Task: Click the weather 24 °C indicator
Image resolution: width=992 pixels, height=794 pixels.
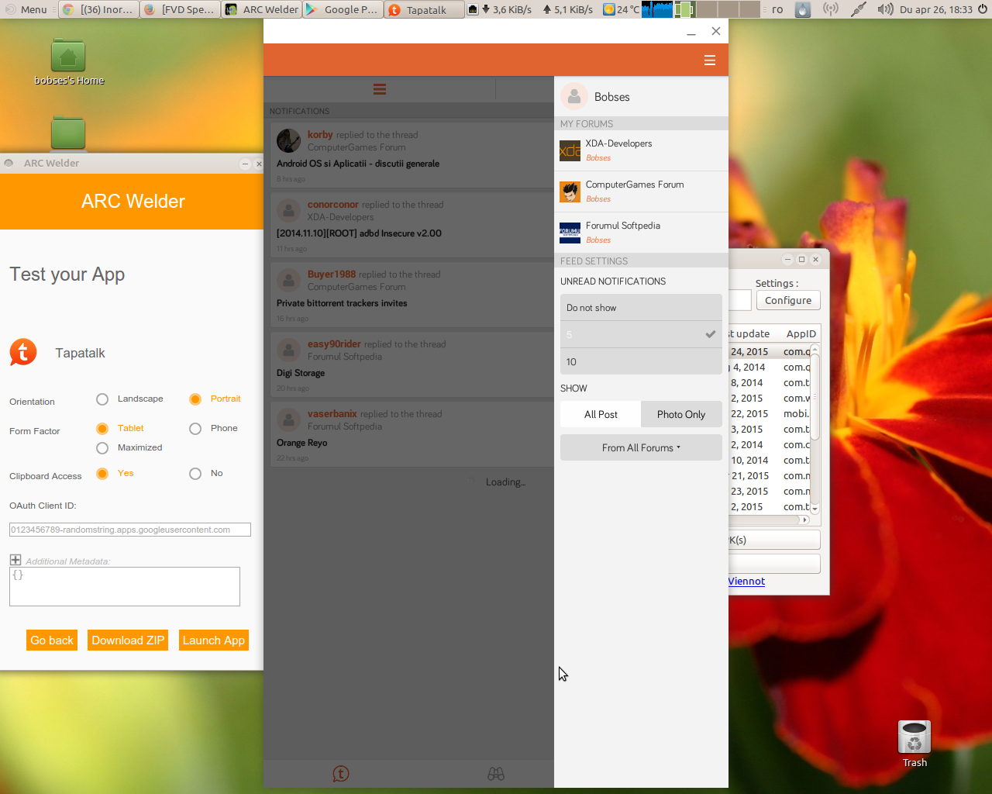Action: (x=622, y=9)
